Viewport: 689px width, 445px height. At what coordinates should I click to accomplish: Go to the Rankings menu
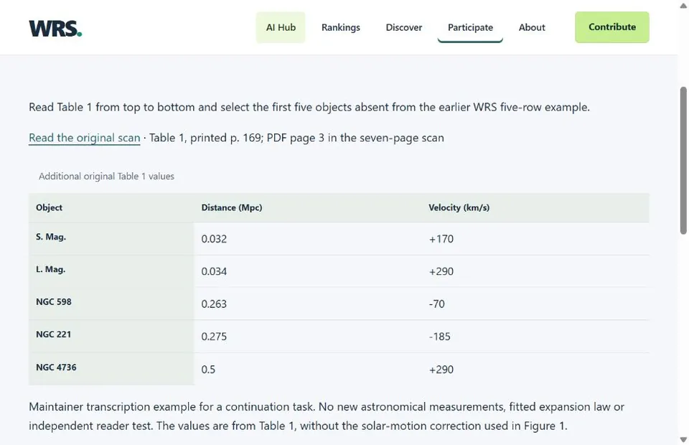click(x=340, y=27)
